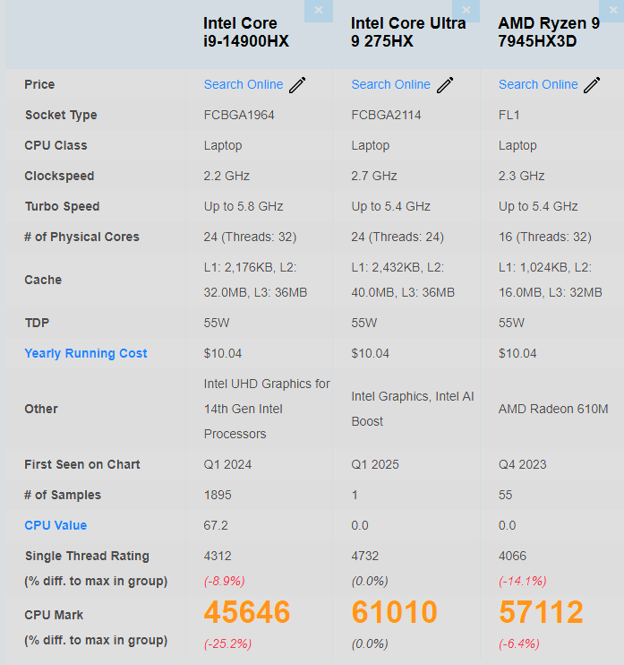Close the Intel Core Ultra 9 275HX column
This screenshot has height=665, width=624.
[x=466, y=11]
